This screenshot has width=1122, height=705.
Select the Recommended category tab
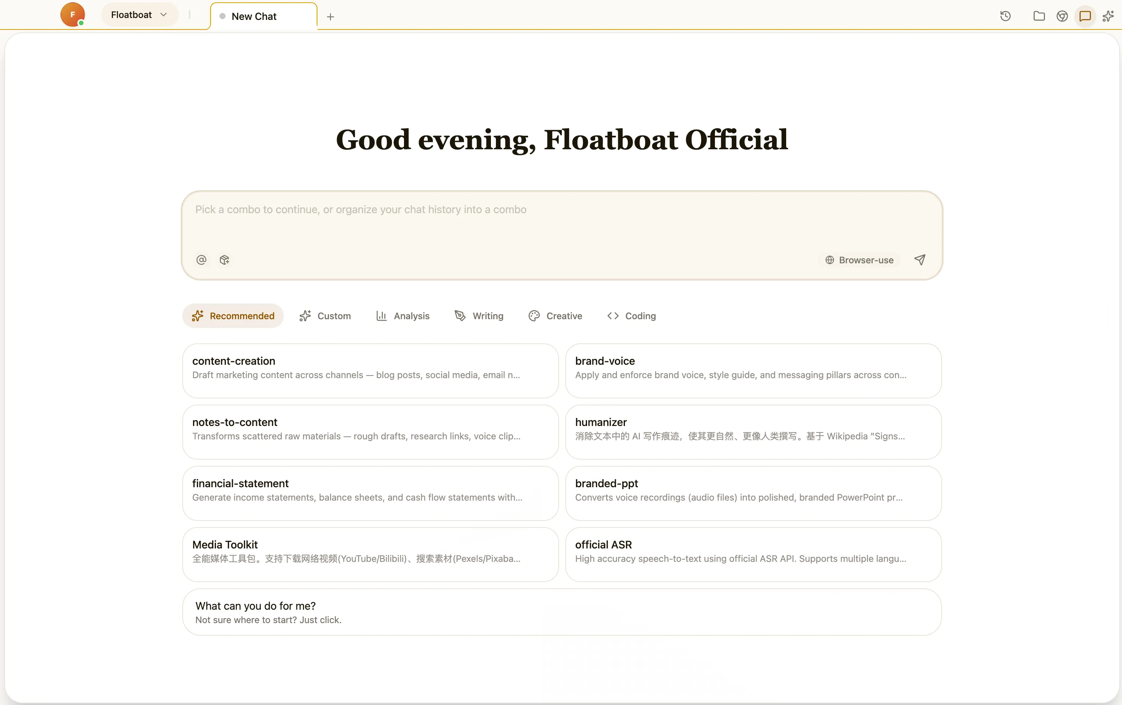(x=233, y=316)
